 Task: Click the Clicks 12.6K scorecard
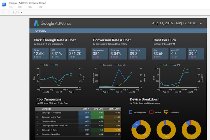pyautogui.click(x=40, y=53)
